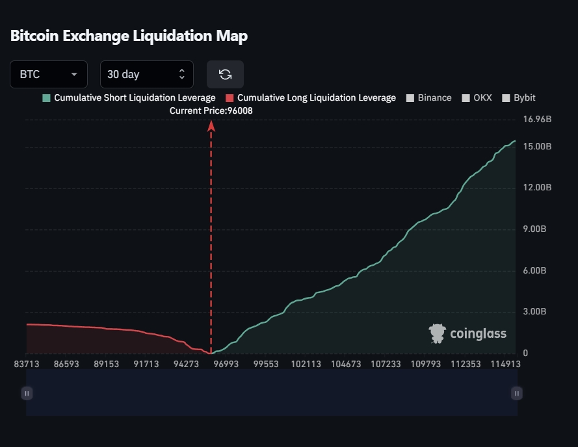This screenshot has height=447, width=578.
Task: Click the red long liquidation color swatch
Action: [x=230, y=98]
